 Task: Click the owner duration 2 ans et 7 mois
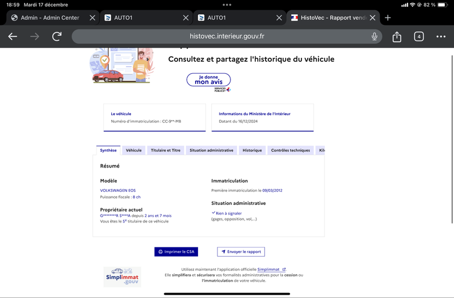pyautogui.click(x=158, y=216)
